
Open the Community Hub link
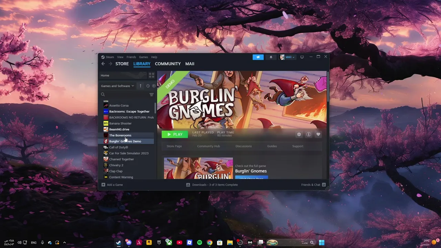(x=208, y=146)
